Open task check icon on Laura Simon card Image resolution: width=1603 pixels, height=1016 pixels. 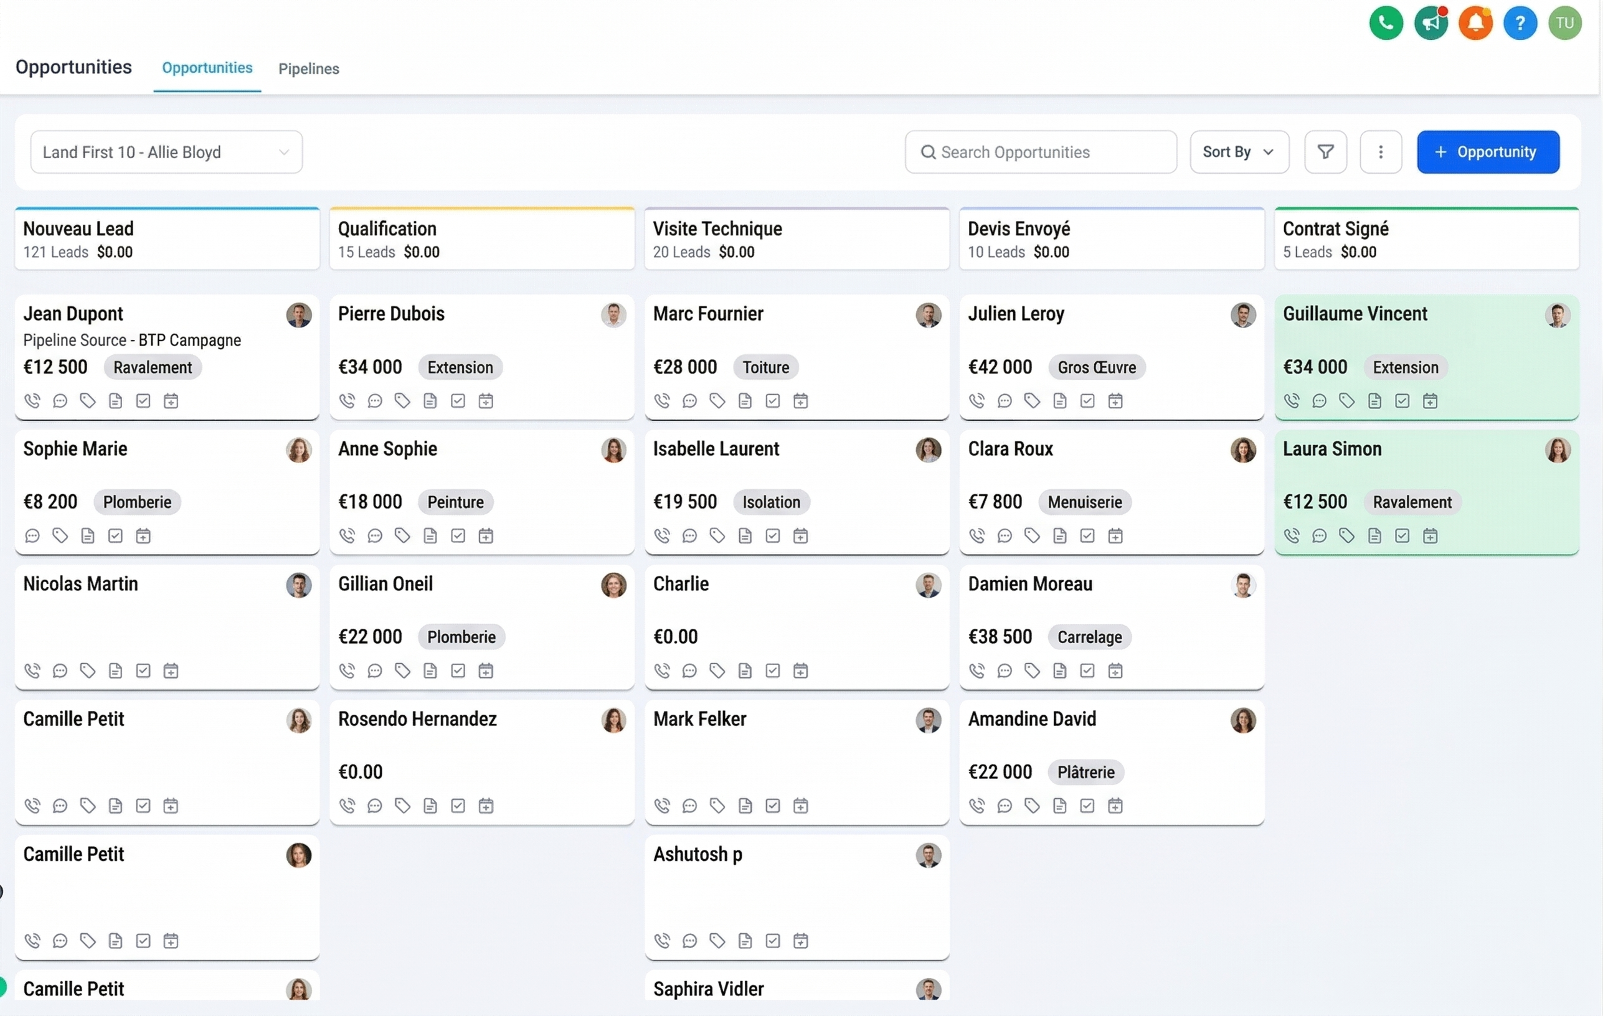[x=1402, y=535]
